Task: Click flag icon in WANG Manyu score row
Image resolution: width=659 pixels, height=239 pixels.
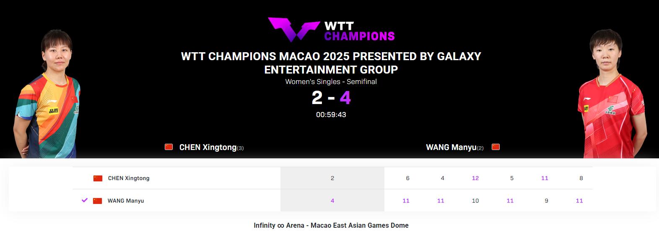Action: 98,201
